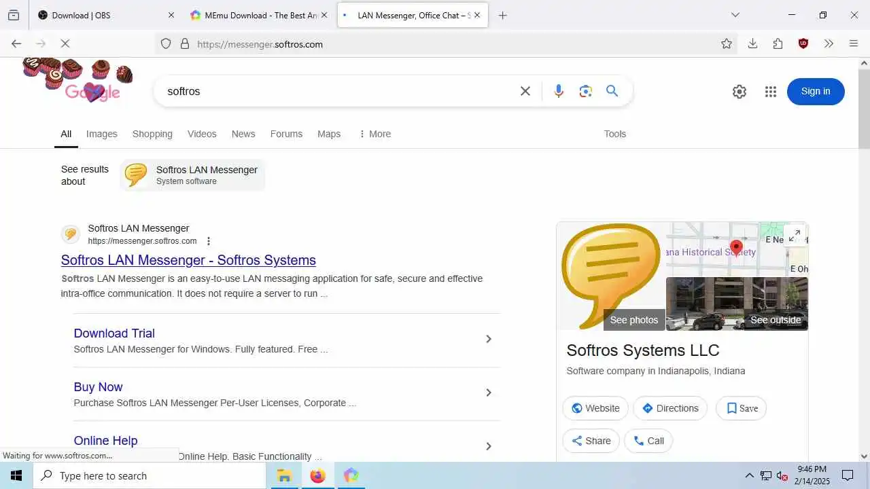
Task: Bookmark this page with star
Action: (x=727, y=43)
